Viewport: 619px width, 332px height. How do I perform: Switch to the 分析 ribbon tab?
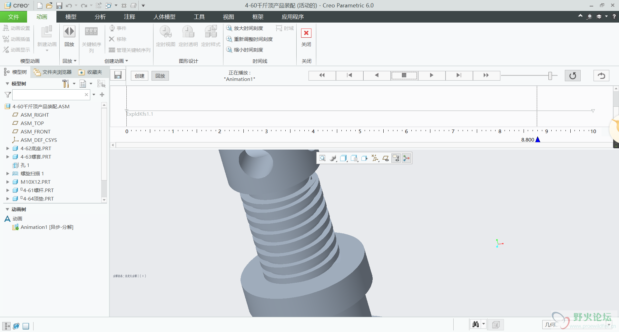[x=100, y=17]
